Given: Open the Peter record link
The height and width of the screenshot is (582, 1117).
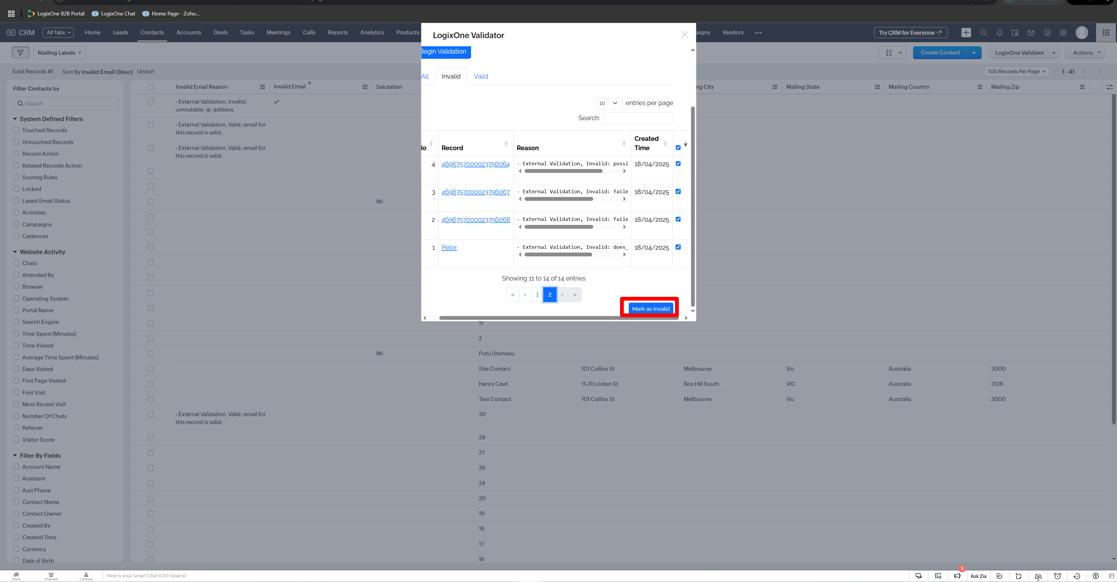Looking at the screenshot, I should coord(449,247).
